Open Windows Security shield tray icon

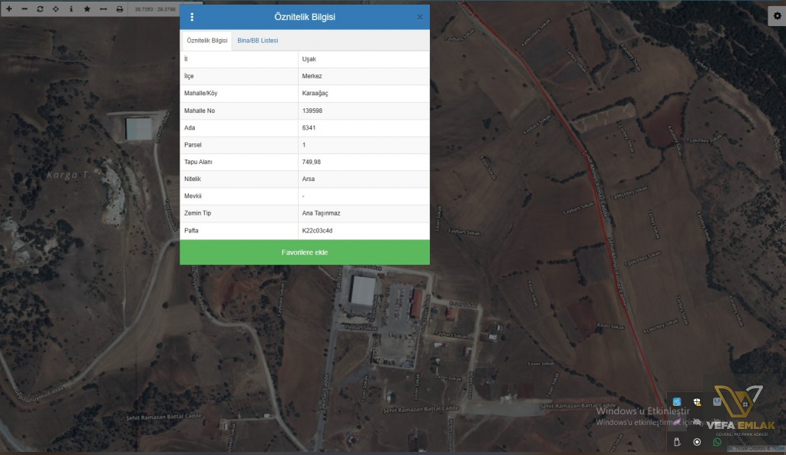click(x=697, y=402)
